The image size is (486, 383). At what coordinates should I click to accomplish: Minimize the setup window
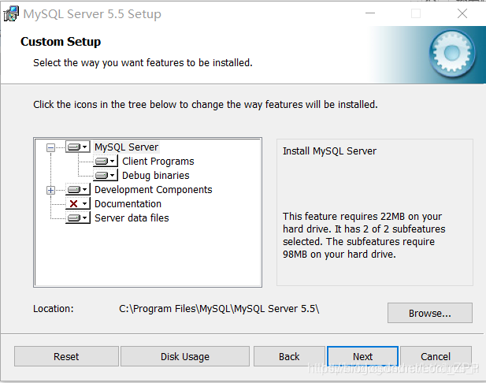click(370, 13)
